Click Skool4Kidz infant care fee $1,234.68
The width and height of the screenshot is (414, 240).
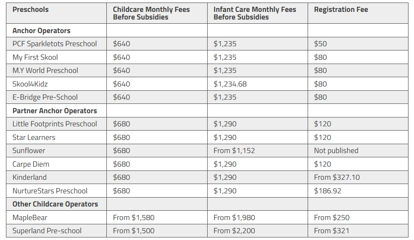tap(230, 84)
